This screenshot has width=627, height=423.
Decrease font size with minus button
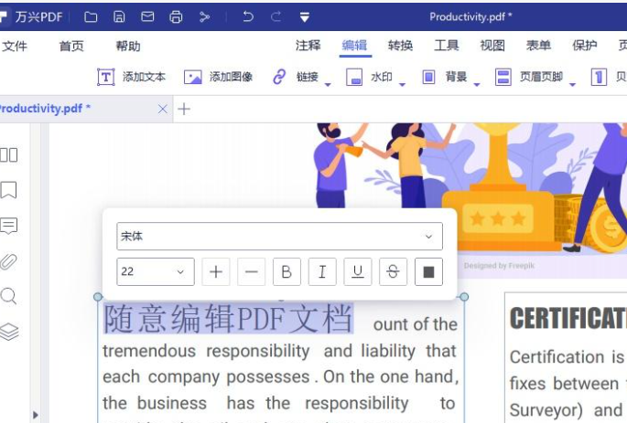pos(251,271)
